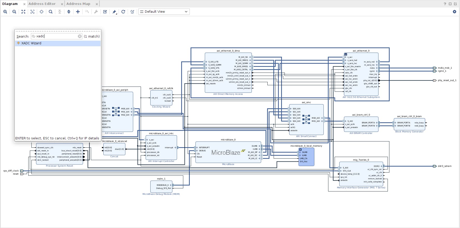
Task: Expand the microblaze_0_local_memory hierarchy plus icon
Action: (x=300, y=149)
